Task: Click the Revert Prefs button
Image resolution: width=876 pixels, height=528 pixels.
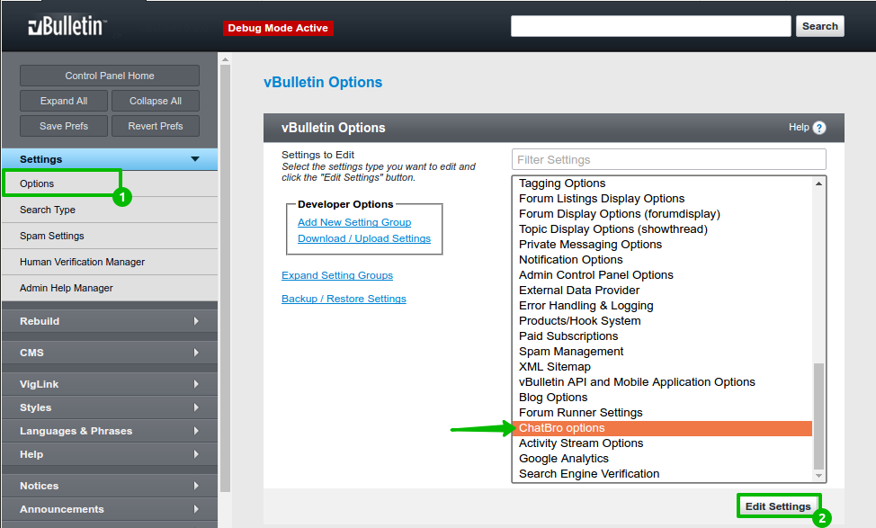Action: point(156,126)
